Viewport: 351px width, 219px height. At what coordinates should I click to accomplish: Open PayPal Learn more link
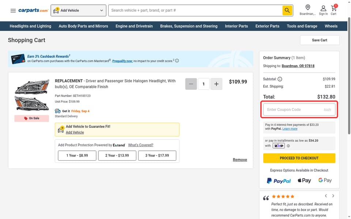pos(290,129)
